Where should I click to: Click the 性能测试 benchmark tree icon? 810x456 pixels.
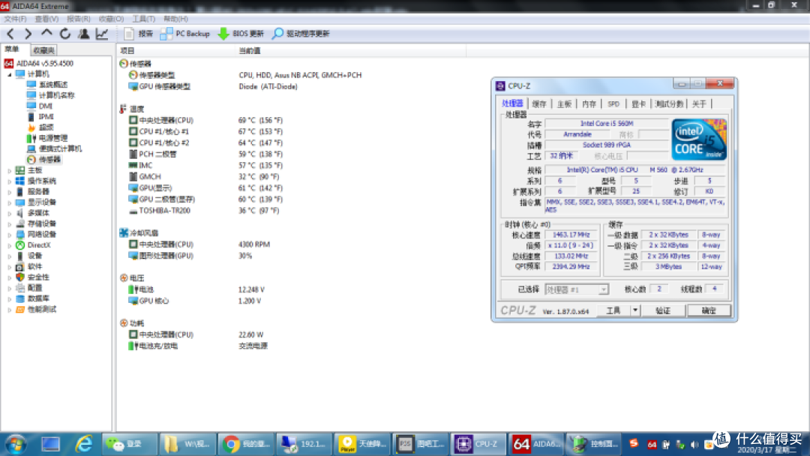pyautogui.click(x=20, y=309)
